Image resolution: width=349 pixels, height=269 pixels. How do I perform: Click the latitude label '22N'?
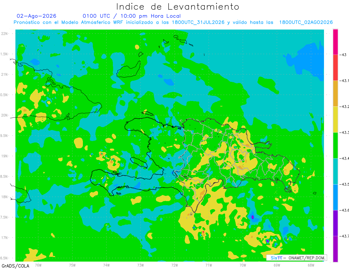coord(4,34)
